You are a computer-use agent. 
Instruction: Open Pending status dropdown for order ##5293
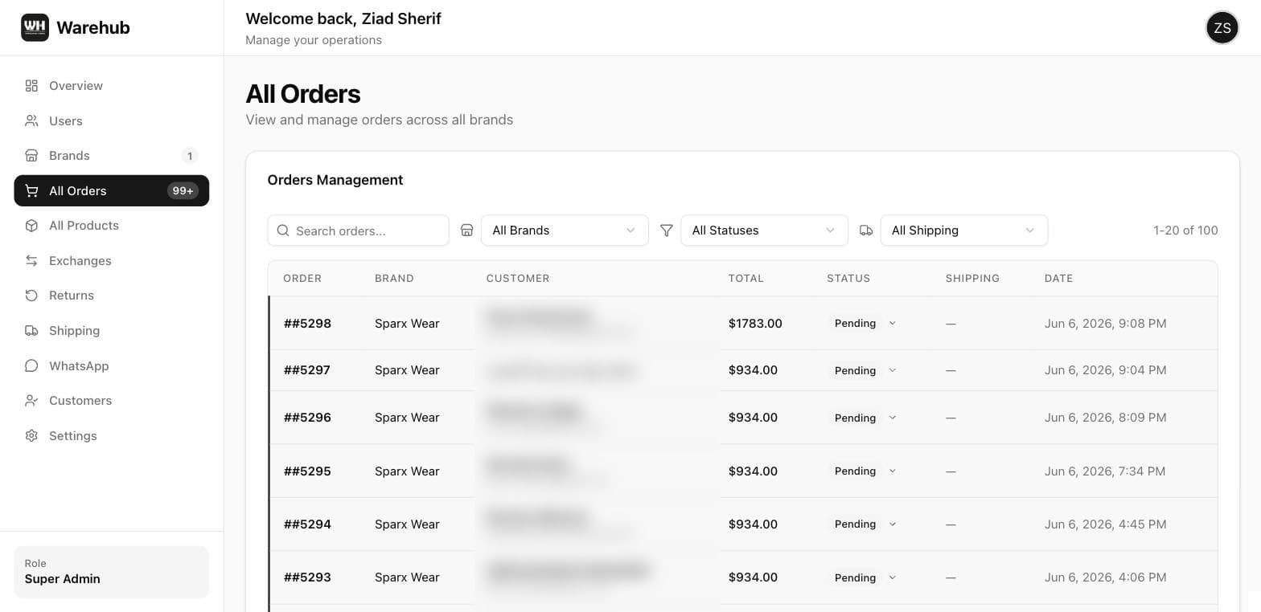click(865, 577)
